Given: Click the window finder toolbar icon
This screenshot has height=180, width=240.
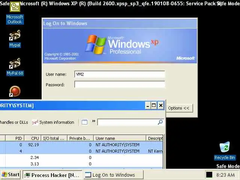Looking at the screenshot, I should click(84, 122).
